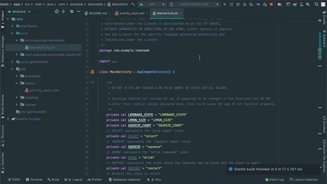Click the Run with Coverage icon
Image resolution: width=327 pixels, height=184 pixels.
pyautogui.click(x=251, y=4)
